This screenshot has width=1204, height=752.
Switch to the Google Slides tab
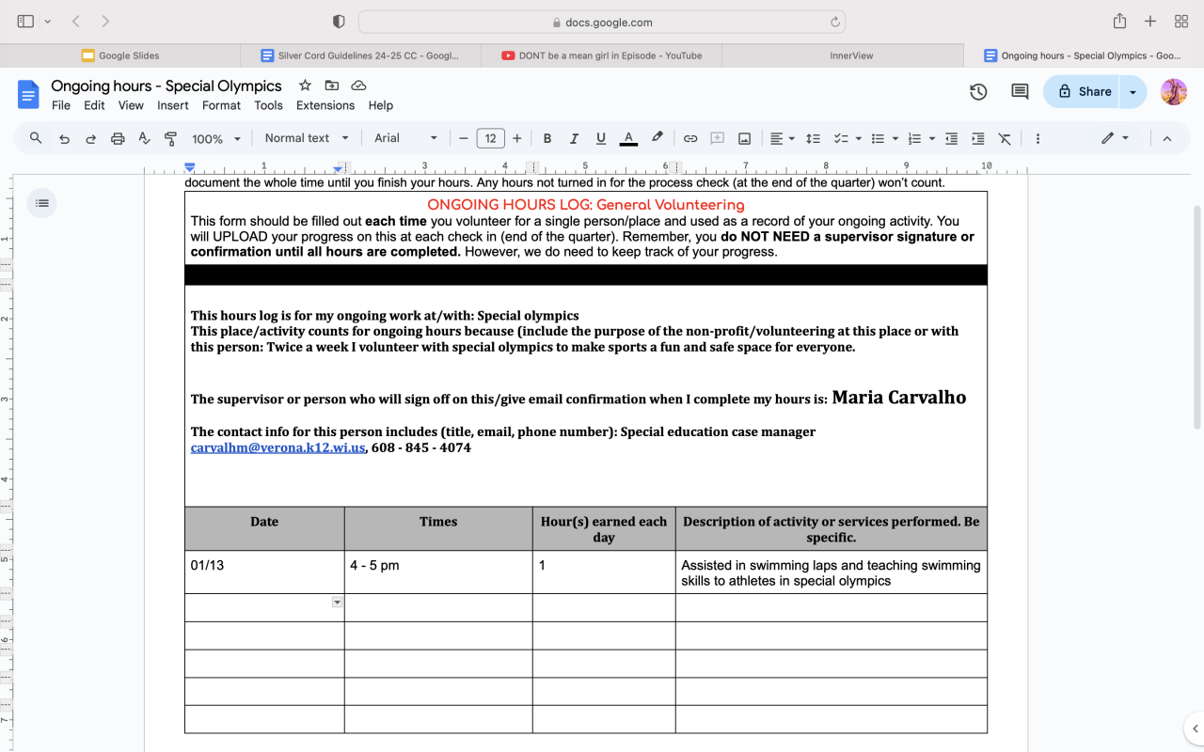point(120,55)
